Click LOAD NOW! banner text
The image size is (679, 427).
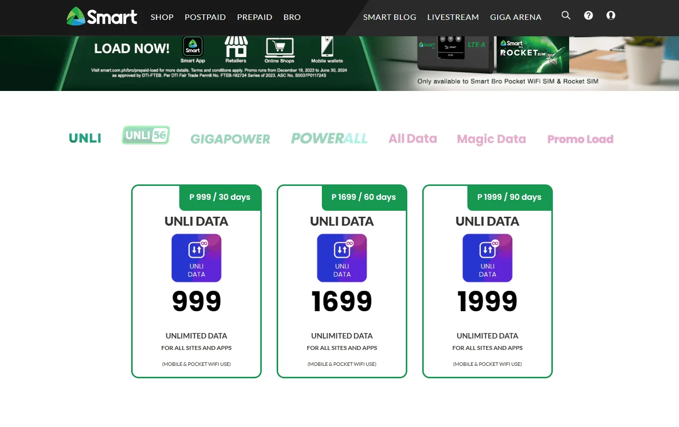coord(132,49)
